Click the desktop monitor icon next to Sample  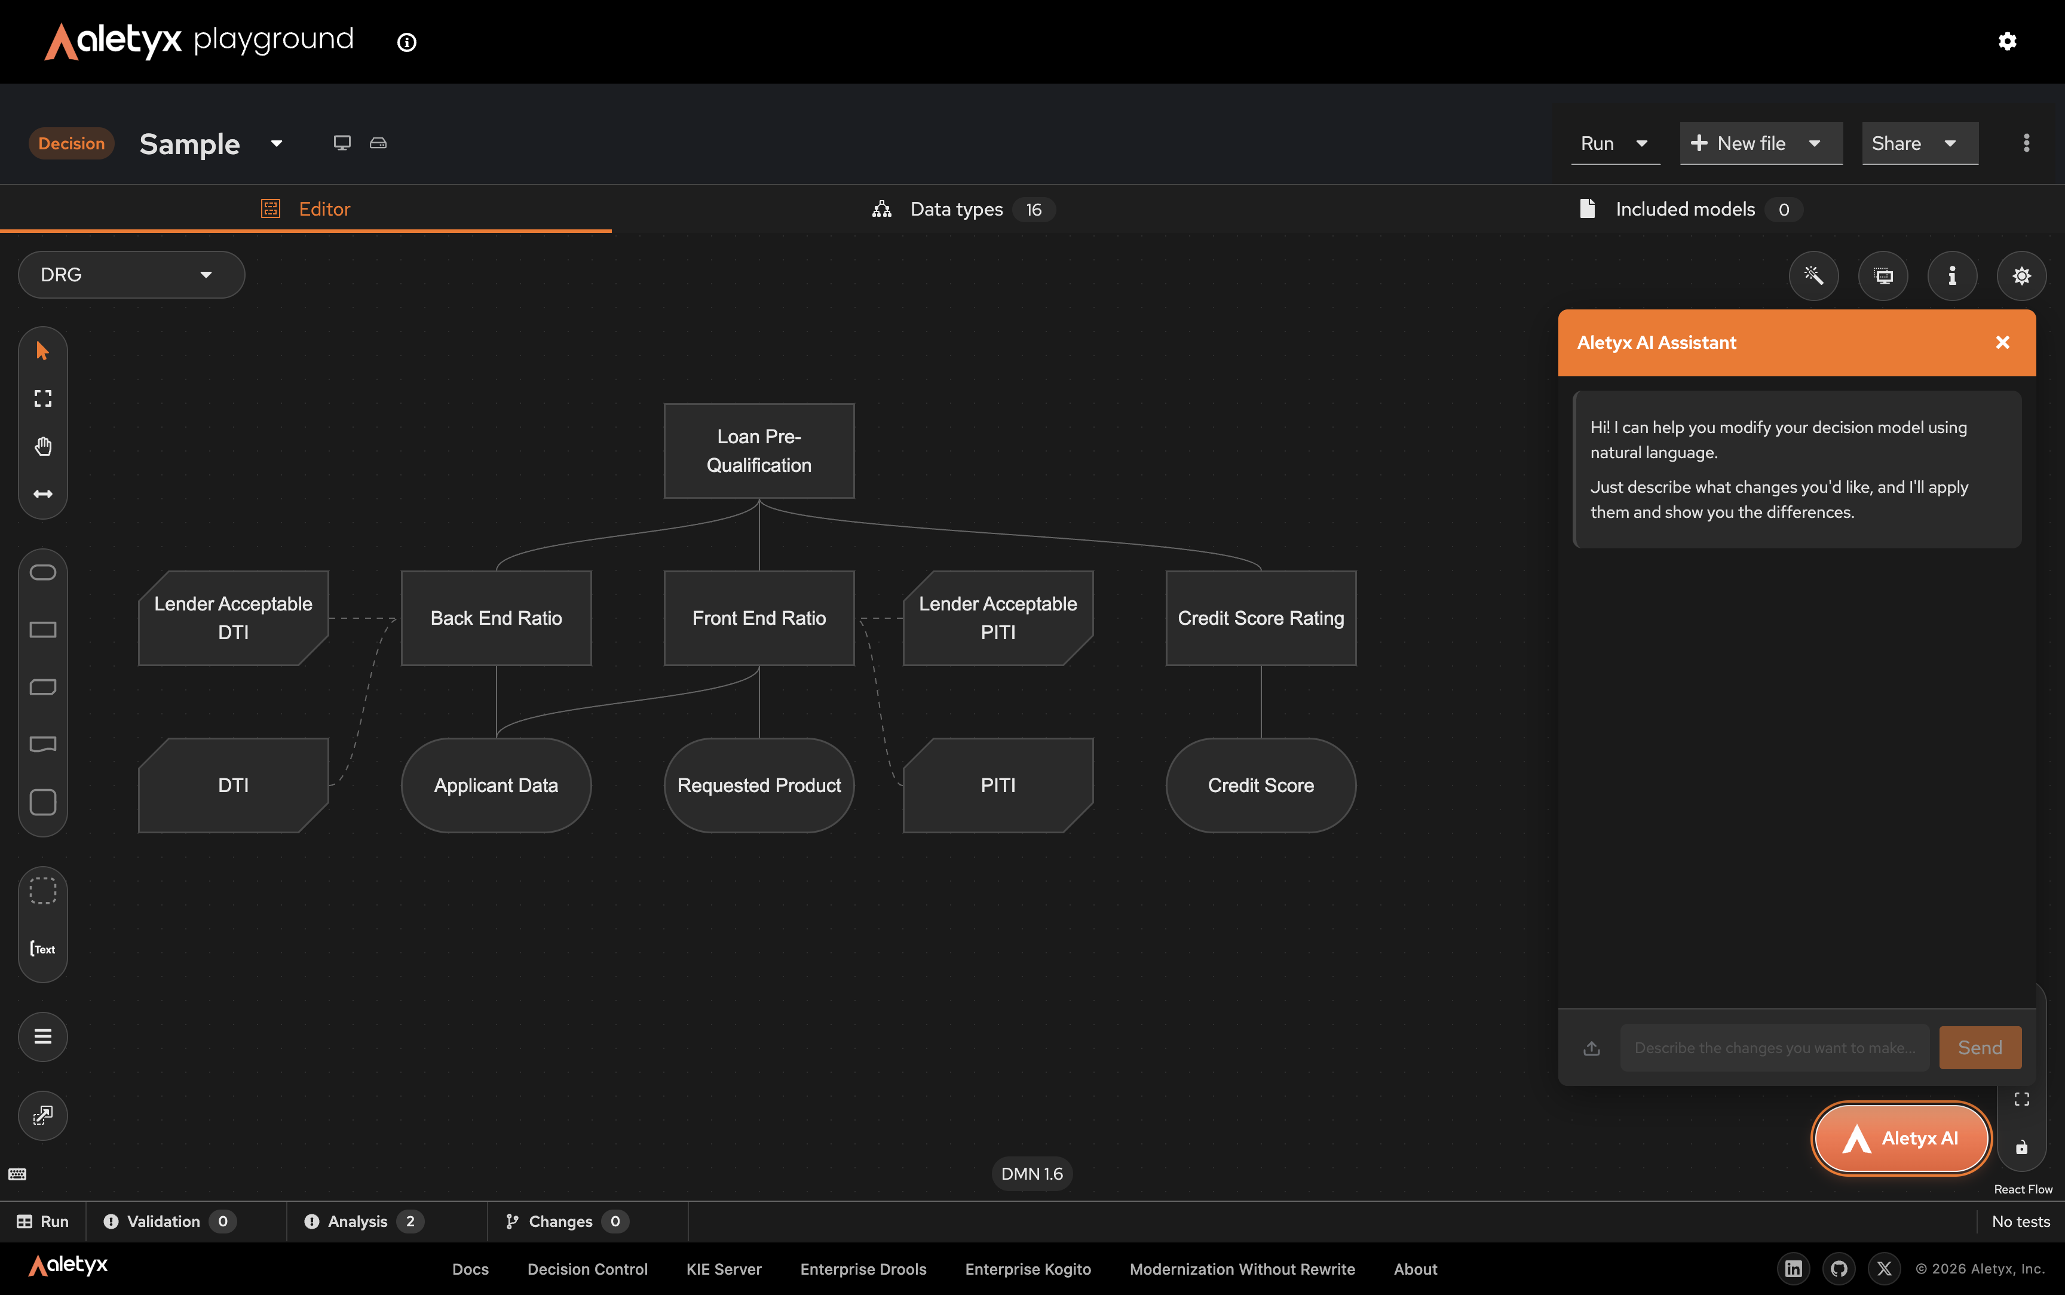342,142
